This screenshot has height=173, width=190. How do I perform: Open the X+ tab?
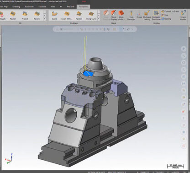(x=61, y=6)
